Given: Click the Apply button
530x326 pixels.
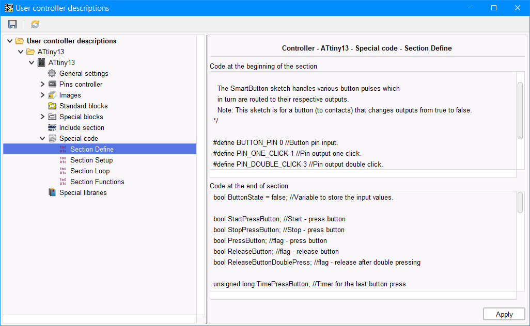Looking at the screenshot, I should click(504, 314).
